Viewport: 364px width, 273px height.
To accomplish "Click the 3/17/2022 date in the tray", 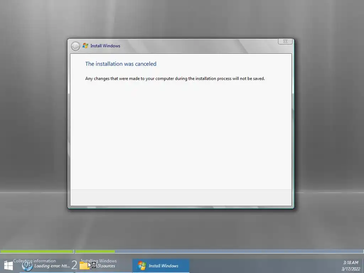I will point(351,269).
